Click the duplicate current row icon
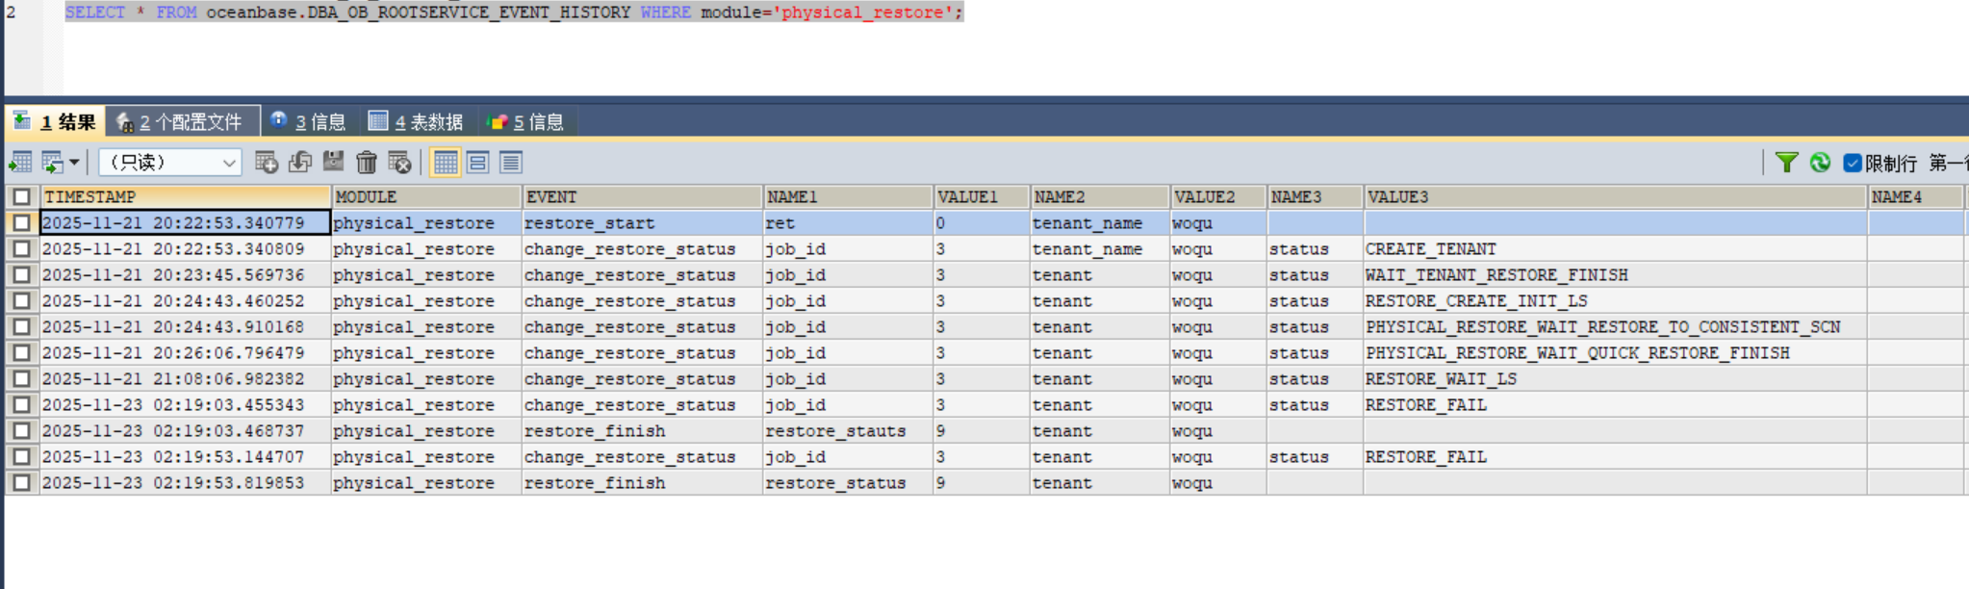This screenshot has height=589, width=1969. click(300, 163)
